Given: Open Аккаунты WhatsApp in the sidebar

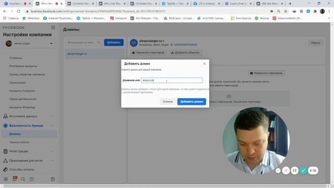Looking at the screenshot, I should click(x=22, y=108).
